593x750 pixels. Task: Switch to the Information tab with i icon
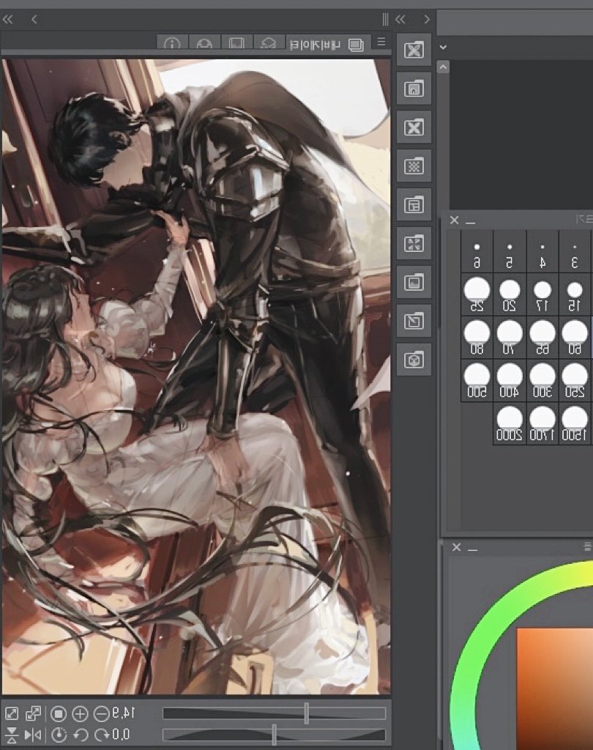(x=172, y=42)
